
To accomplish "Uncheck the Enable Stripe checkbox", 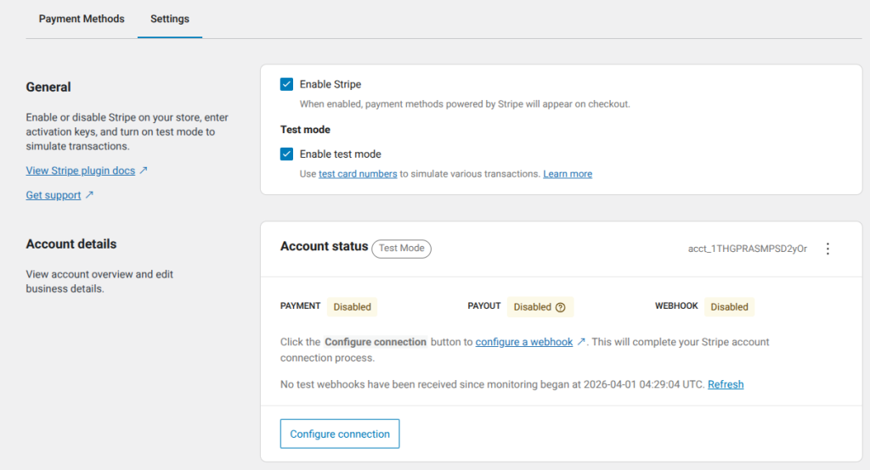I will tap(286, 84).
